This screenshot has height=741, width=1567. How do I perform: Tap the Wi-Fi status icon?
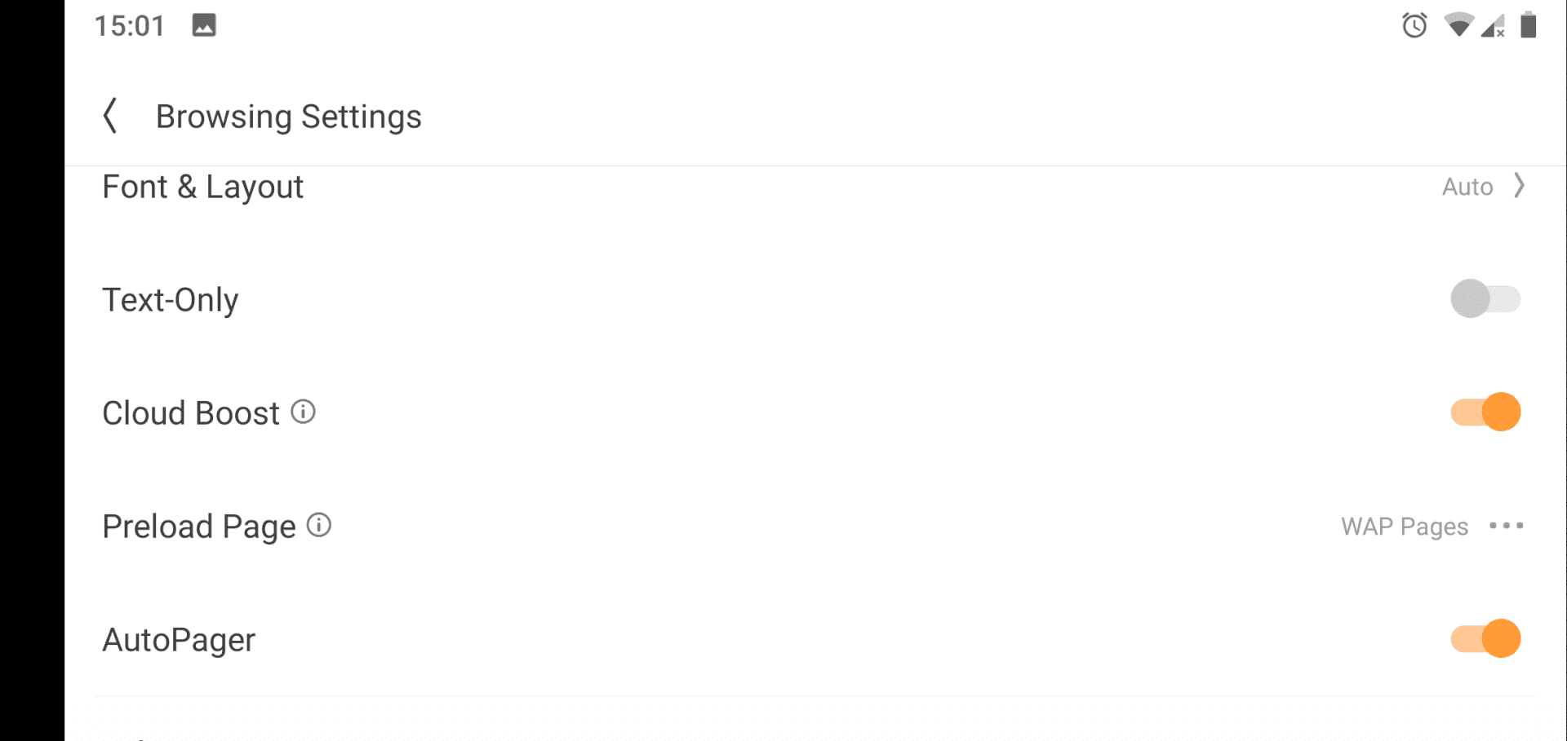click(1458, 25)
